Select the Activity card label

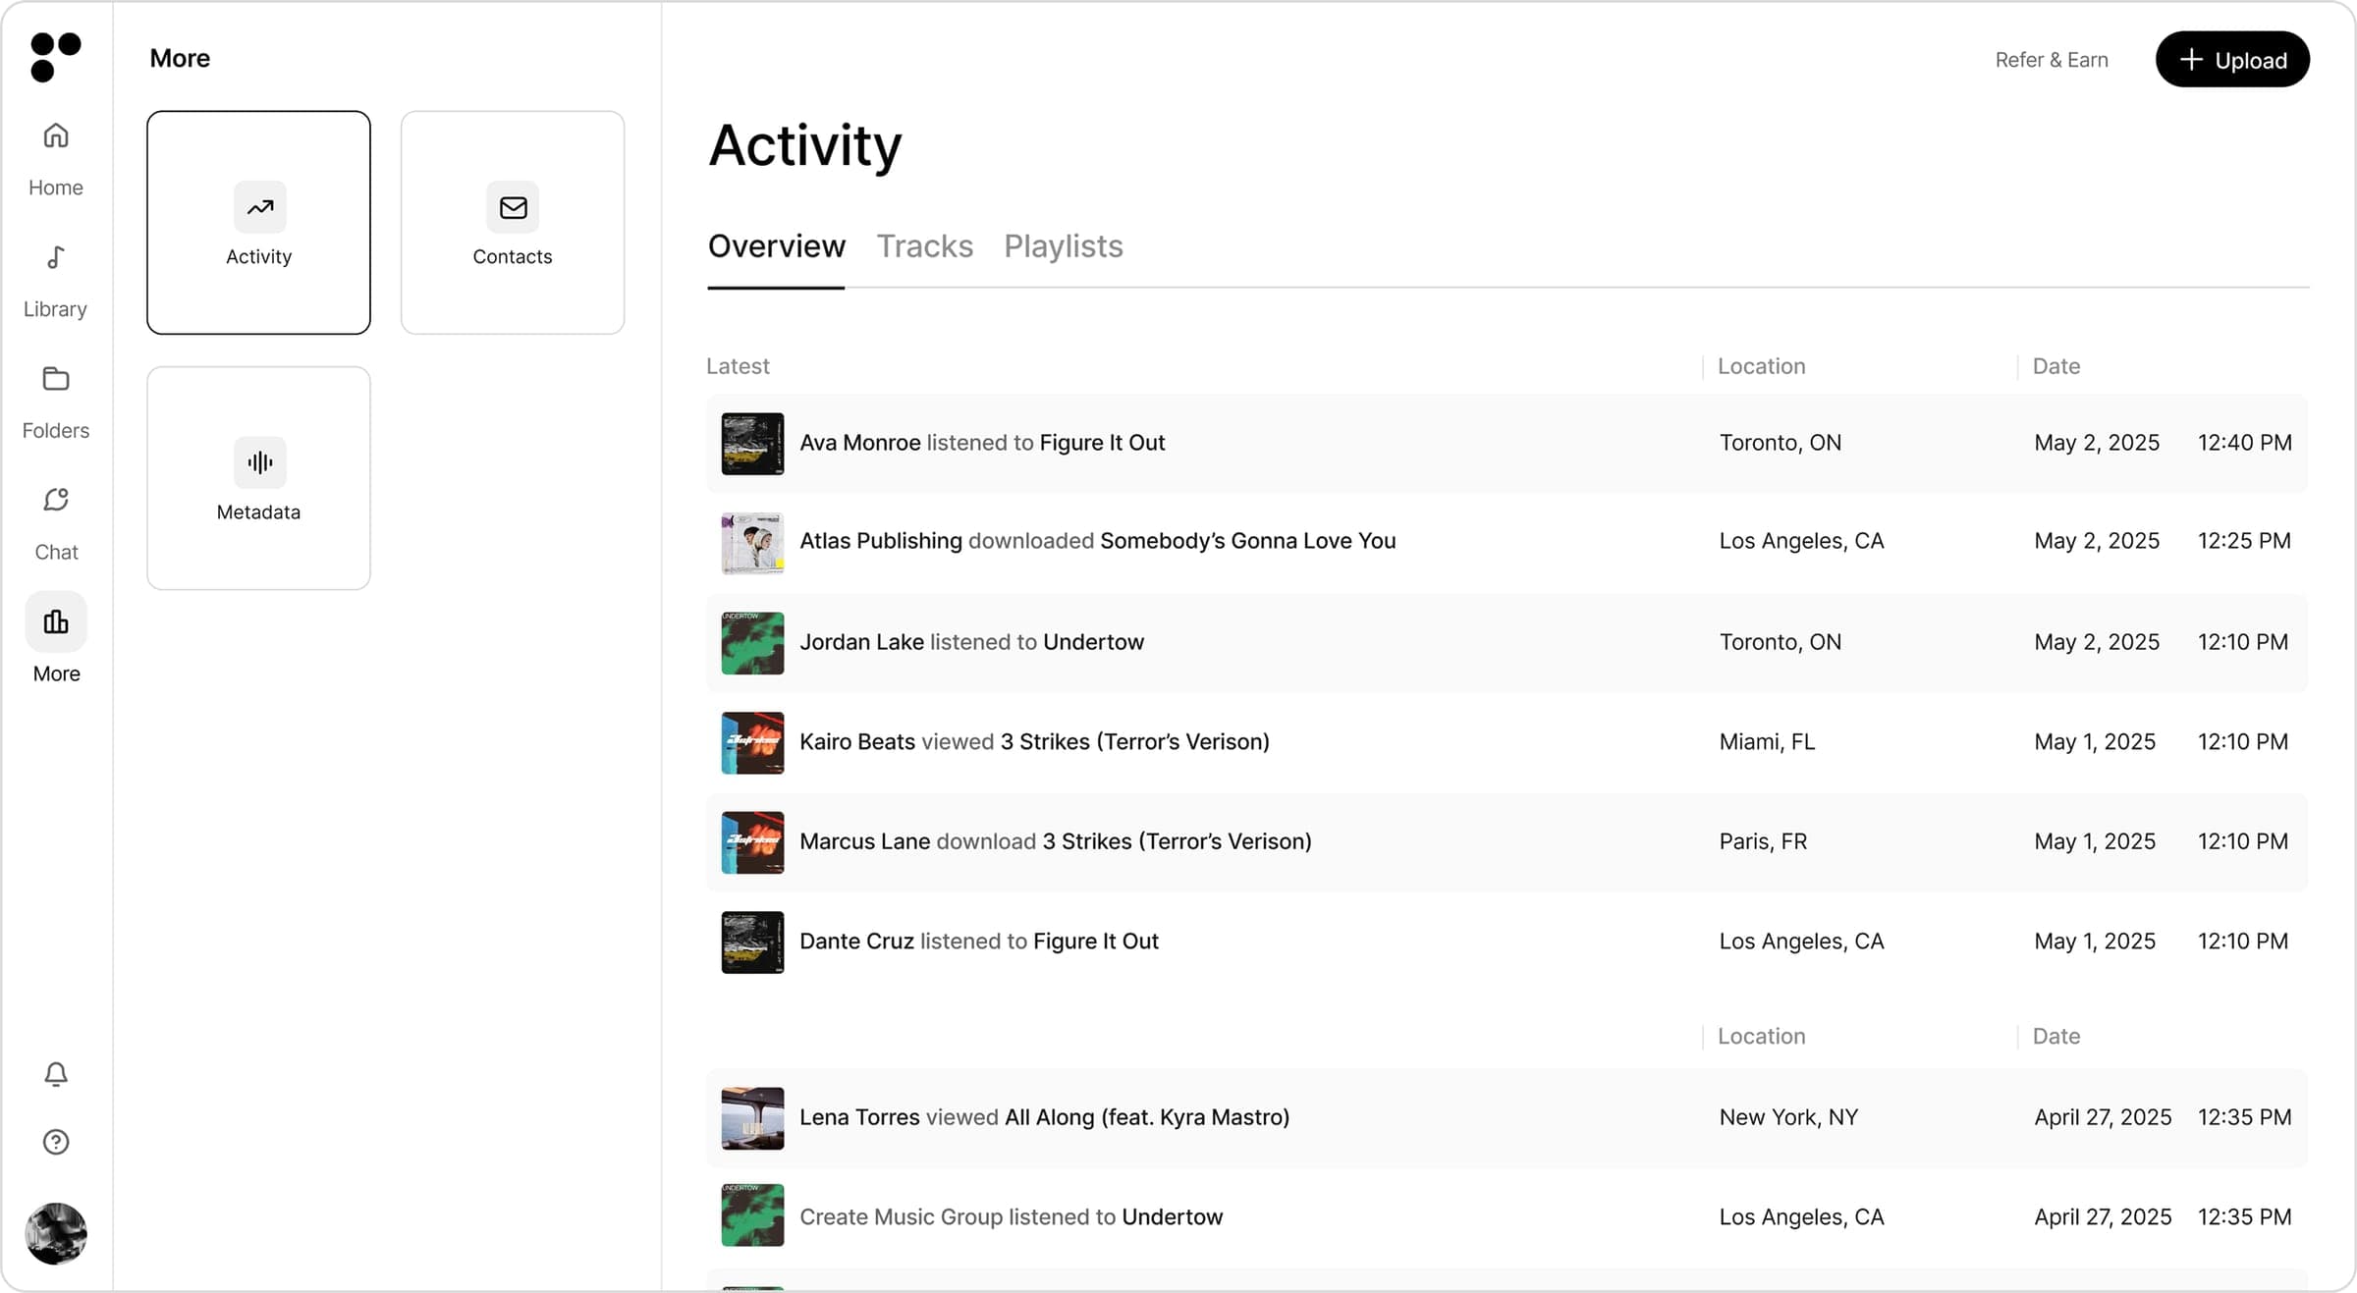coord(258,256)
